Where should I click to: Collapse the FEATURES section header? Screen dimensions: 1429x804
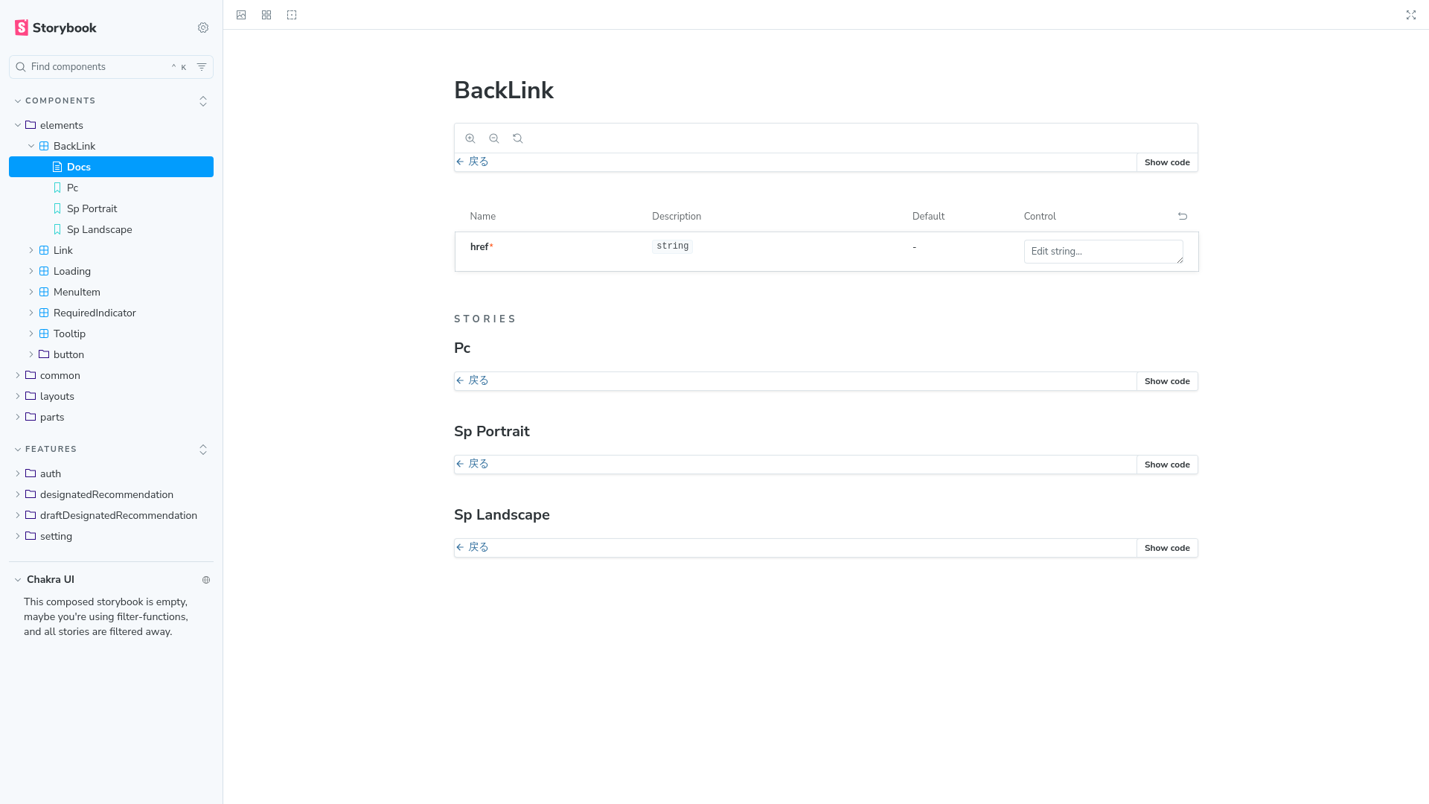tap(51, 450)
